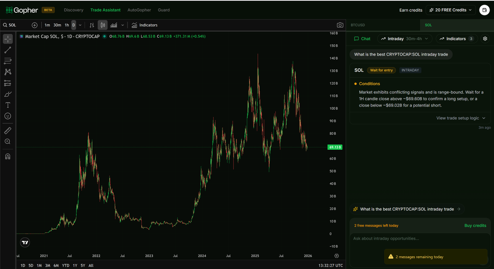Image resolution: width=494 pixels, height=269 pixels.
Task: Select the text annotation tool
Action: pos(7,105)
